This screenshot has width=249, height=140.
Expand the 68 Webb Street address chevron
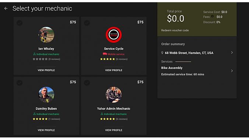tap(232, 53)
